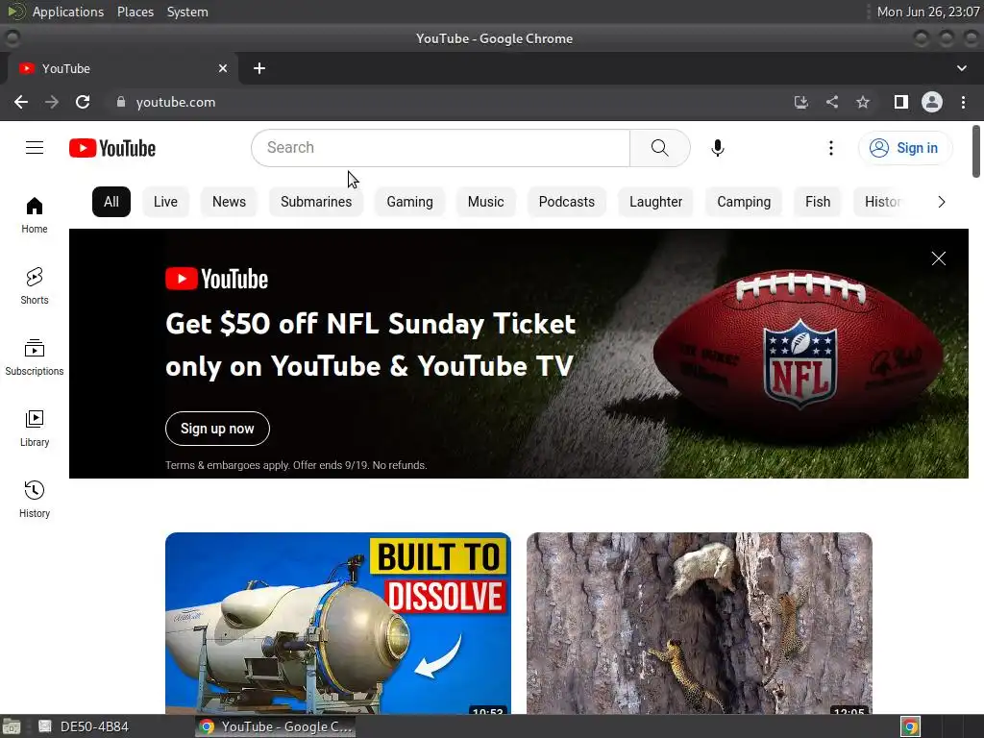Open Subscriptions in the sidebar

click(x=35, y=357)
